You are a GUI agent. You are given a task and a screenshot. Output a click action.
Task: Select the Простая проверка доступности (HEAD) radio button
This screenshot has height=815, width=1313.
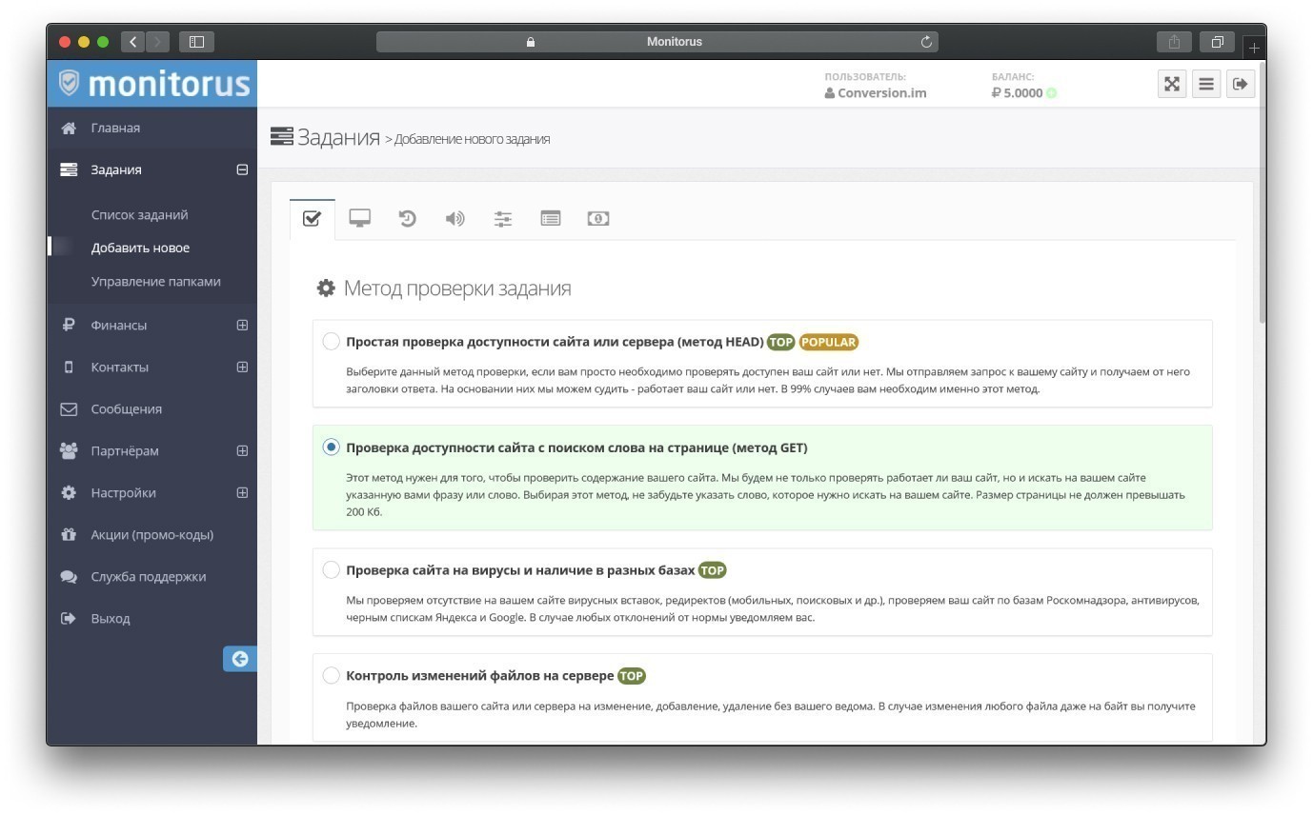pos(331,342)
